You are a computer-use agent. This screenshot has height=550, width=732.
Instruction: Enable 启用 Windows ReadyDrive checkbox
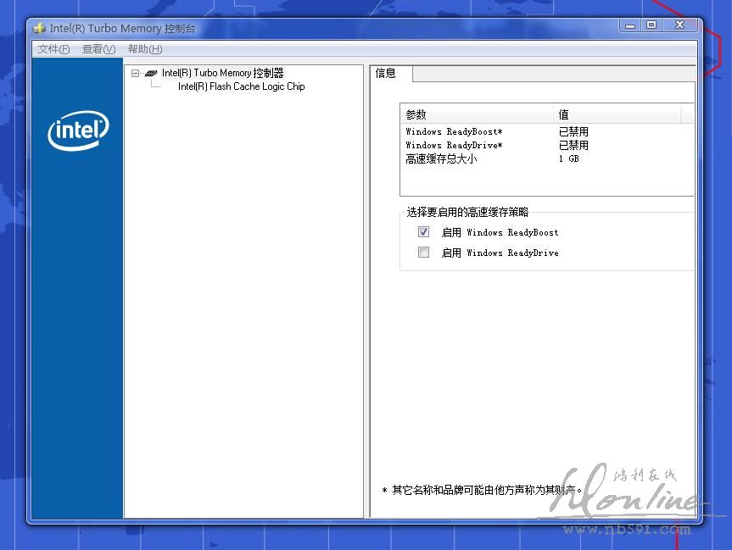[423, 253]
